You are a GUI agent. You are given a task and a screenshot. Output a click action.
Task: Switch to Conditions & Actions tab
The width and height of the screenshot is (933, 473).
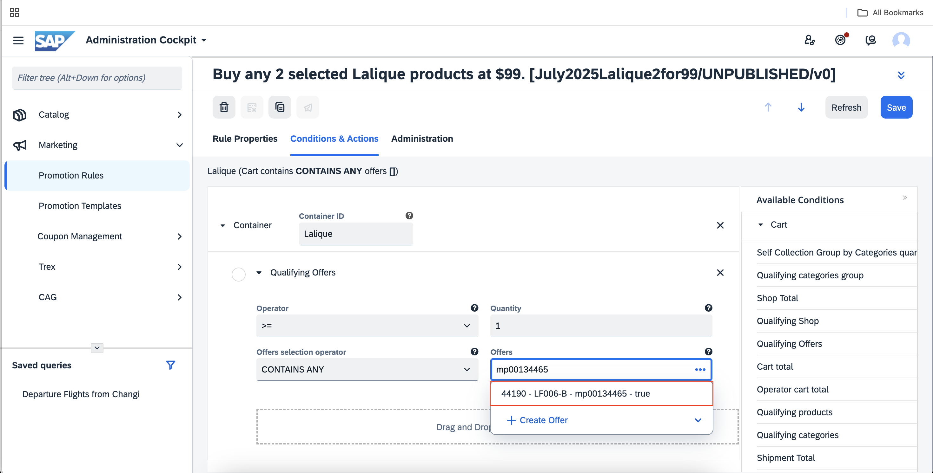click(x=334, y=139)
